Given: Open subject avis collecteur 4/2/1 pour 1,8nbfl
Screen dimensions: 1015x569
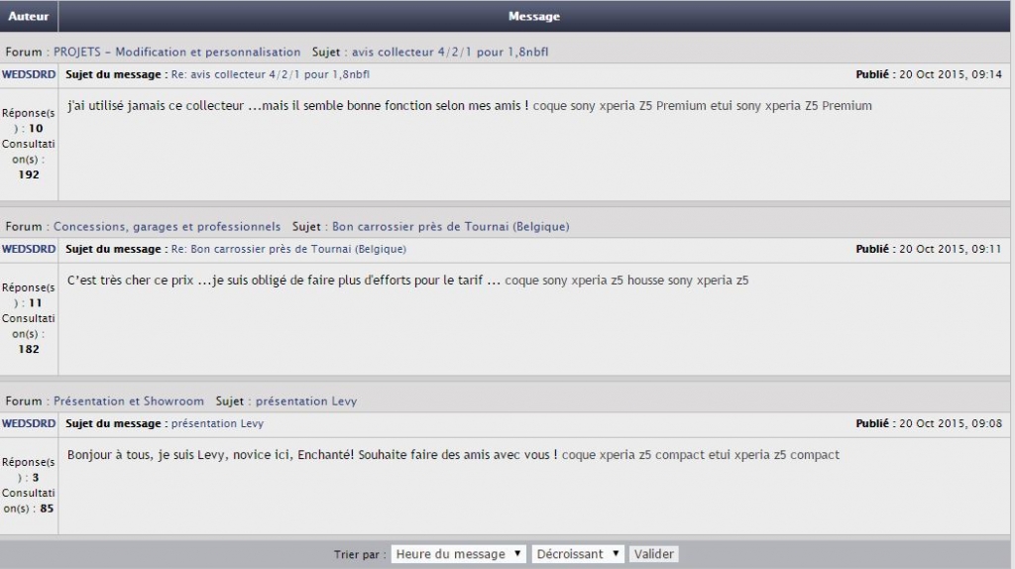Looking at the screenshot, I should pyautogui.click(x=450, y=52).
